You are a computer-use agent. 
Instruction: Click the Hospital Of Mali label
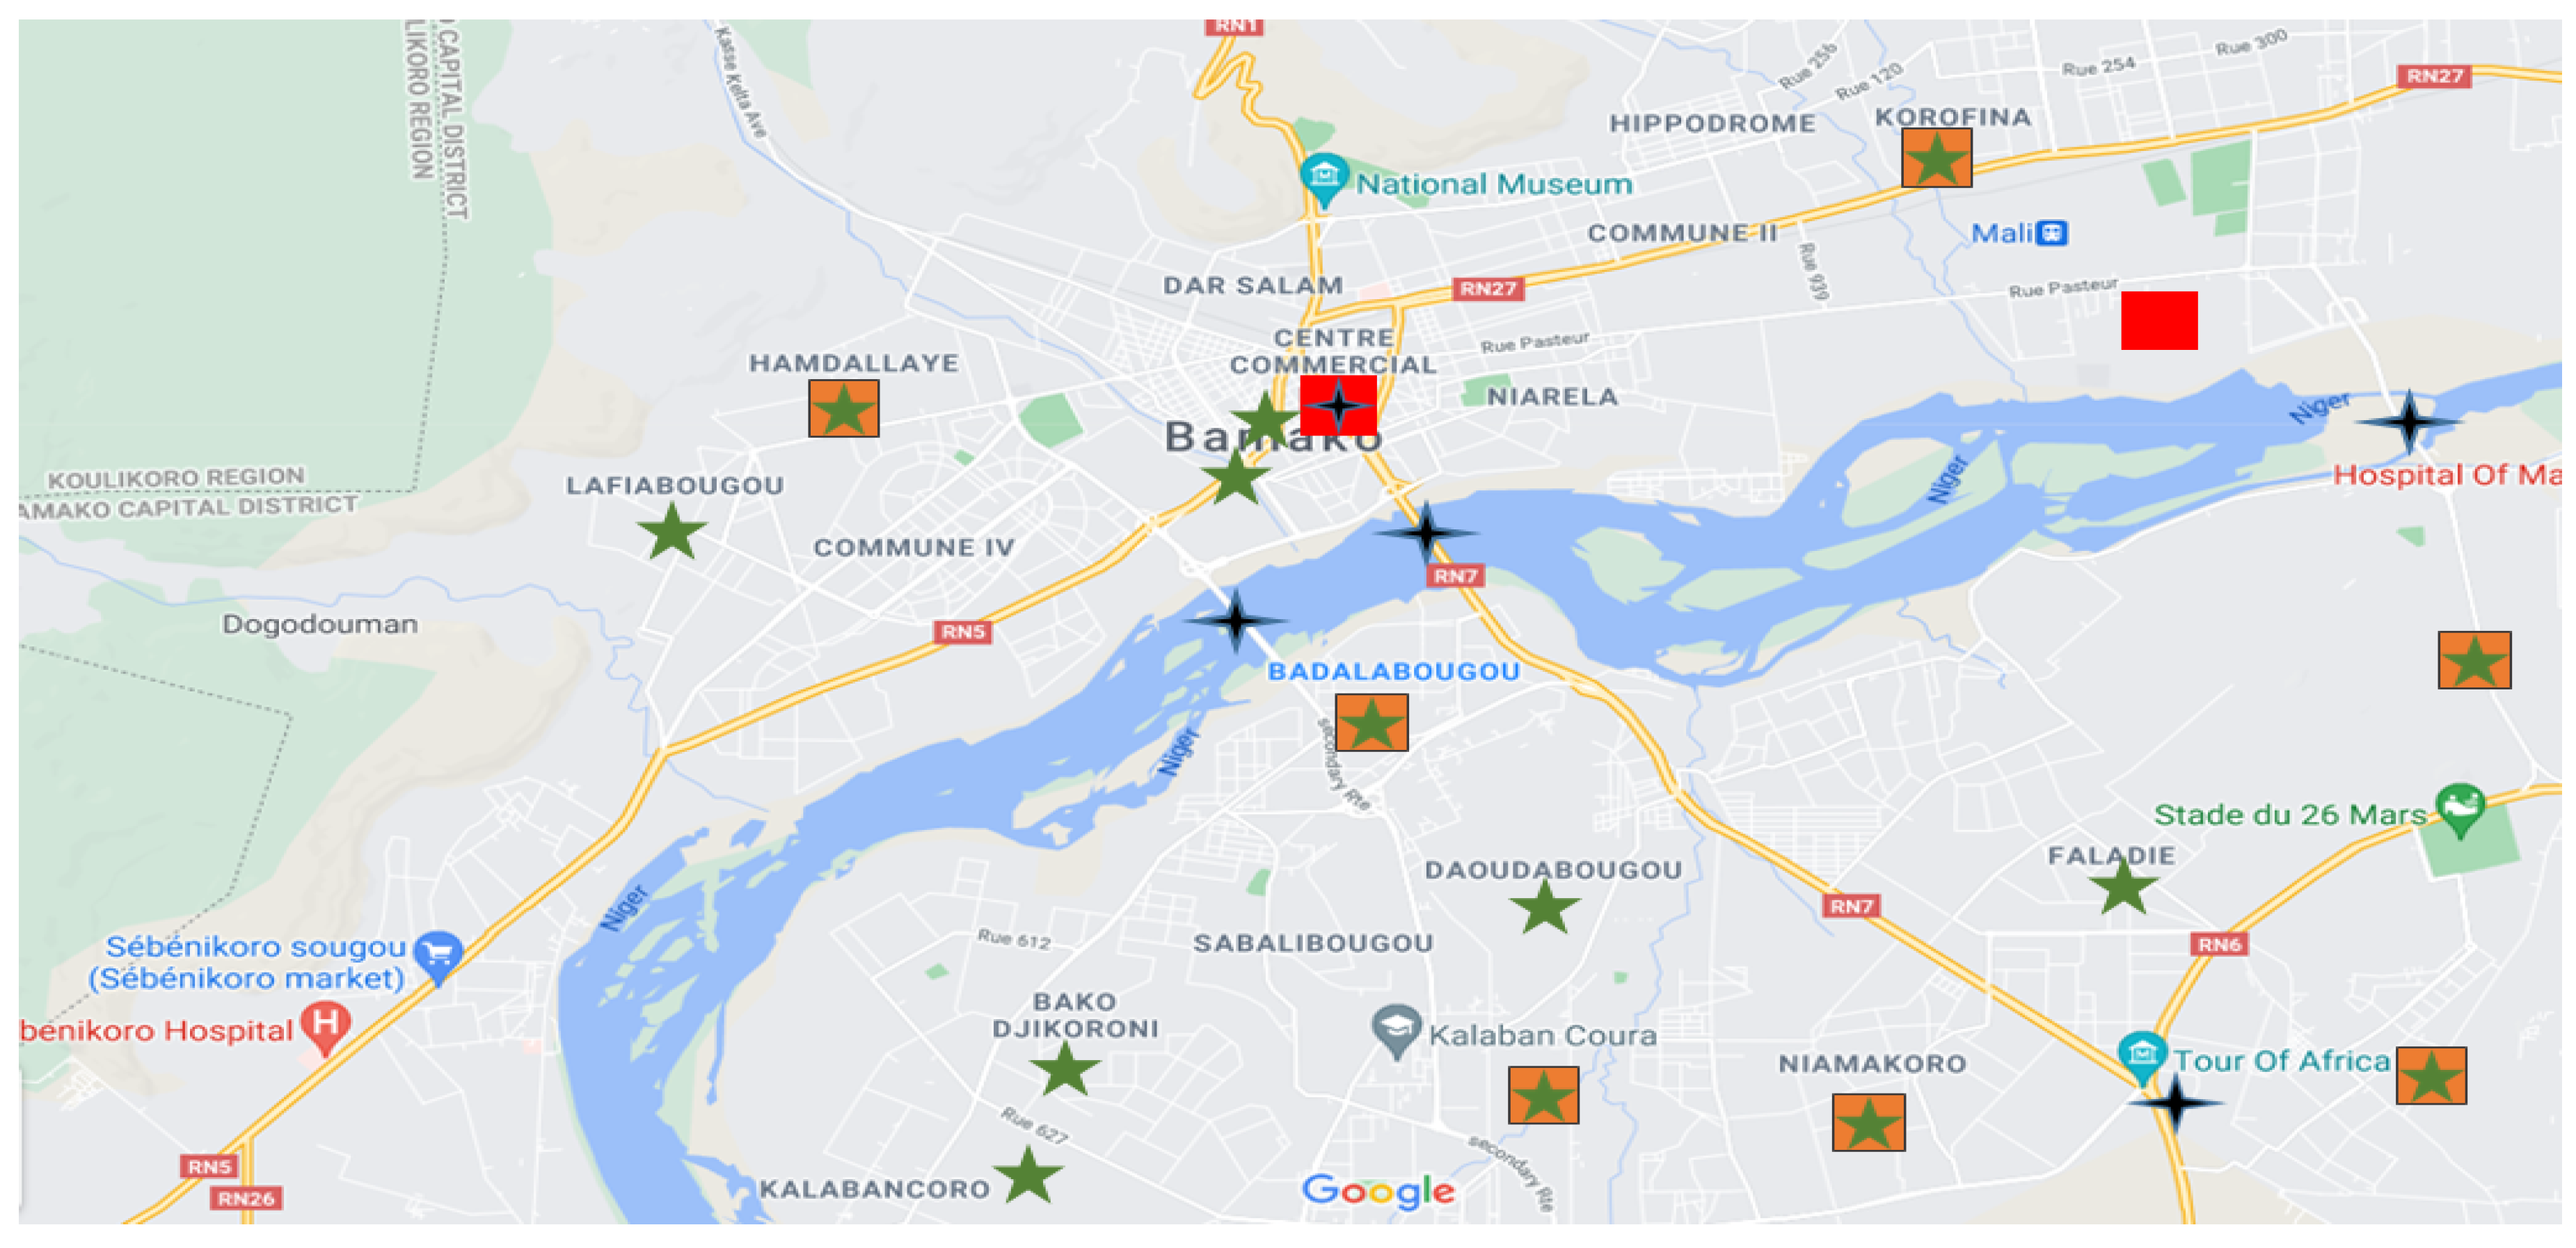pyautogui.click(x=2447, y=475)
